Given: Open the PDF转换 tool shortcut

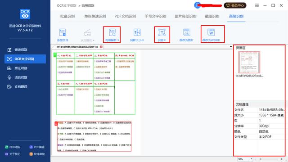Looking at the screenshot, I should (13, 147).
